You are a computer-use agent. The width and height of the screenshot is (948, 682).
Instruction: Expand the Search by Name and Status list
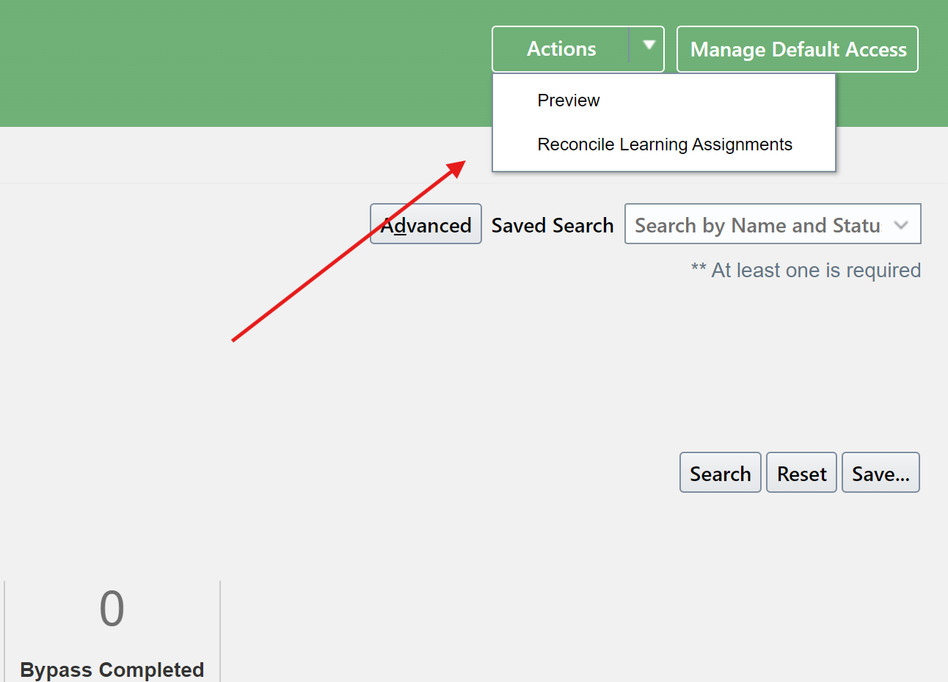[x=902, y=224]
